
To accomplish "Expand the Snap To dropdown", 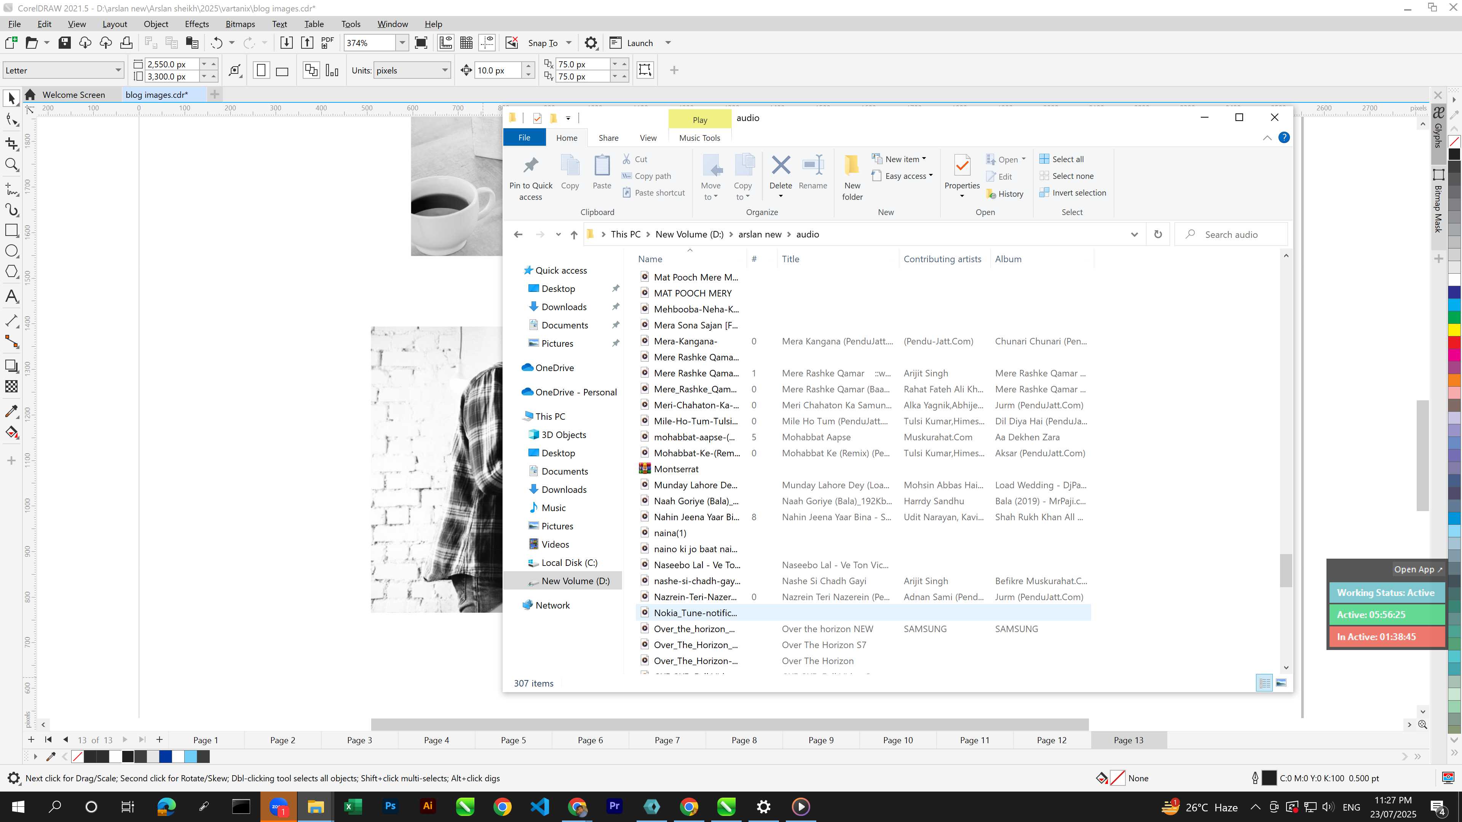I will pyautogui.click(x=569, y=43).
